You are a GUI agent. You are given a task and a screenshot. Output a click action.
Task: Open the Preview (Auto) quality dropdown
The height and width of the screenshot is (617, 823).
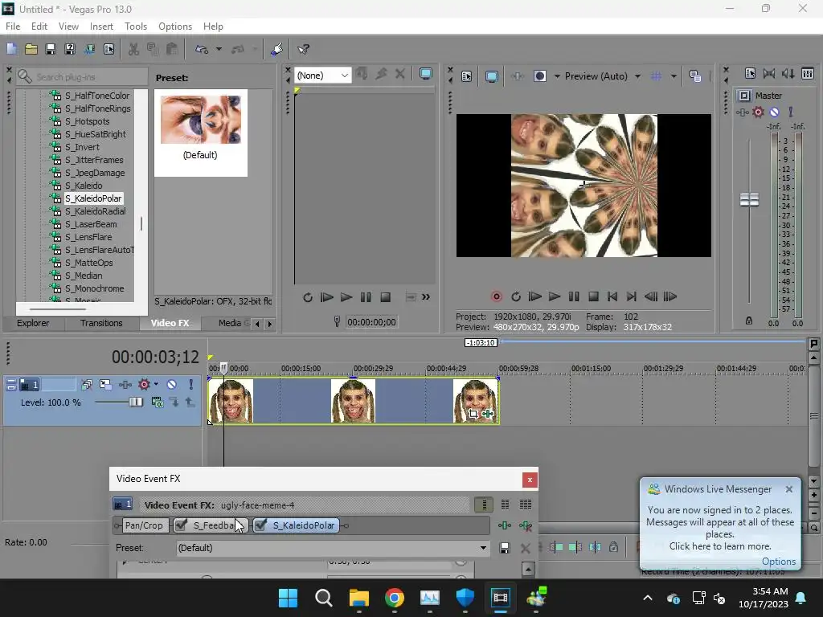(x=637, y=76)
